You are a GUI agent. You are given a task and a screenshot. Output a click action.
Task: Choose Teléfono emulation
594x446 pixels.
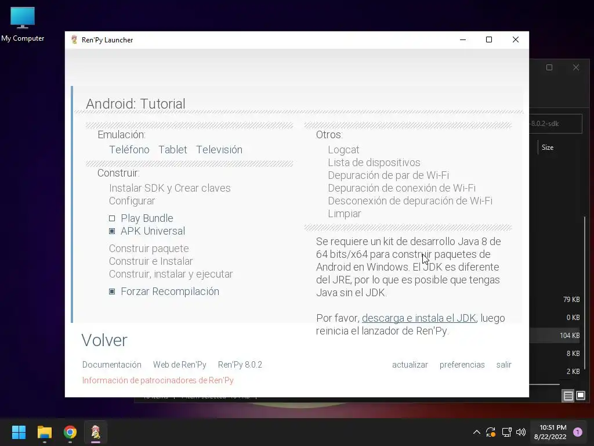pos(129,150)
